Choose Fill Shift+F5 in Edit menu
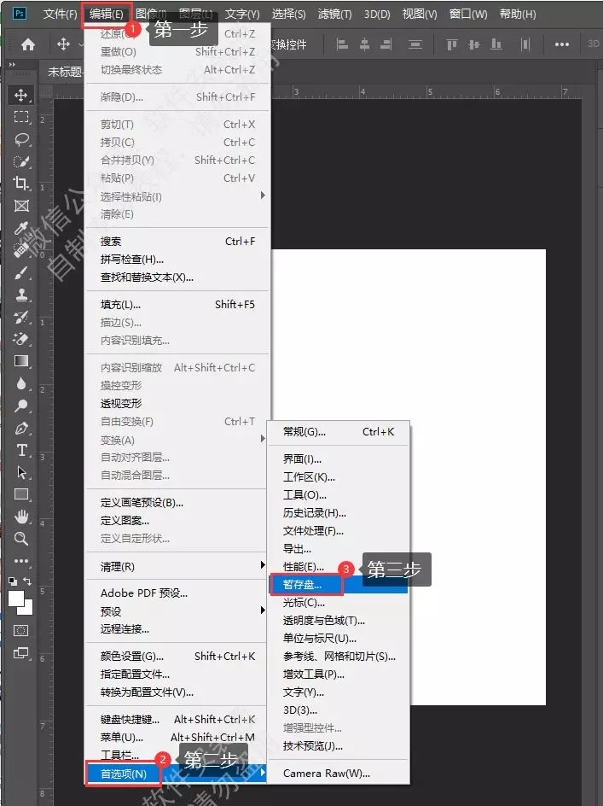 [177, 304]
